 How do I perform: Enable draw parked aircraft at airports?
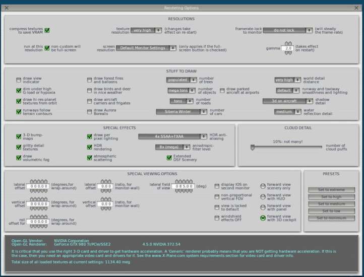[x=222, y=91]
